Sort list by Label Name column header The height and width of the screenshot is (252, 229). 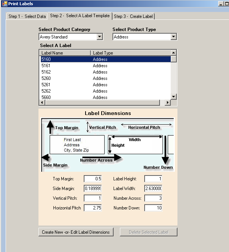pyautogui.click(x=65, y=53)
